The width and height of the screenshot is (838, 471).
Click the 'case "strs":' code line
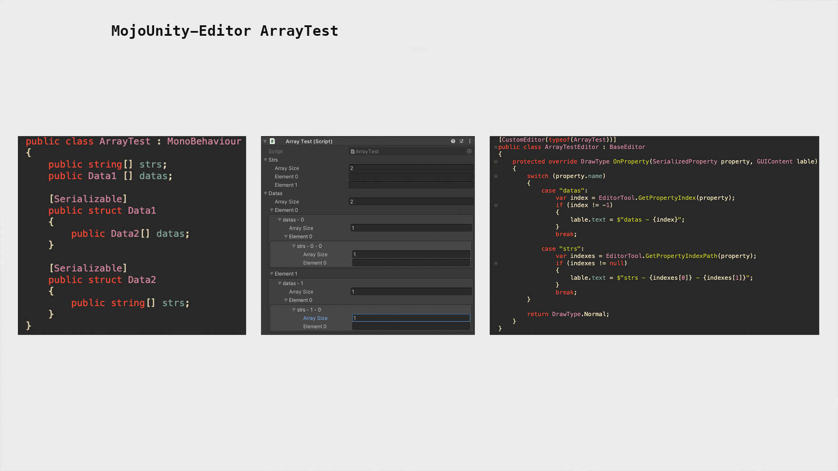coord(563,249)
